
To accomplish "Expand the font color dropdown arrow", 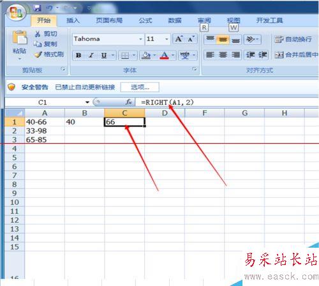I will point(173,56).
